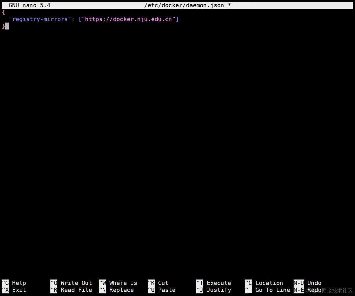Click the ^W Where Is shortcut
The width and height of the screenshot is (355, 296).
[x=118, y=283]
